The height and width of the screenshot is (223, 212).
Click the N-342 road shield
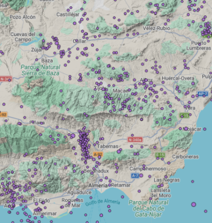(6, 79)
